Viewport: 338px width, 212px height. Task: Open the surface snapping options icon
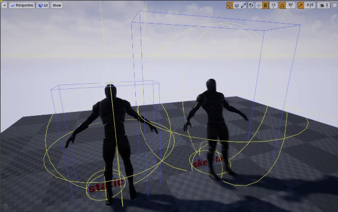point(259,6)
